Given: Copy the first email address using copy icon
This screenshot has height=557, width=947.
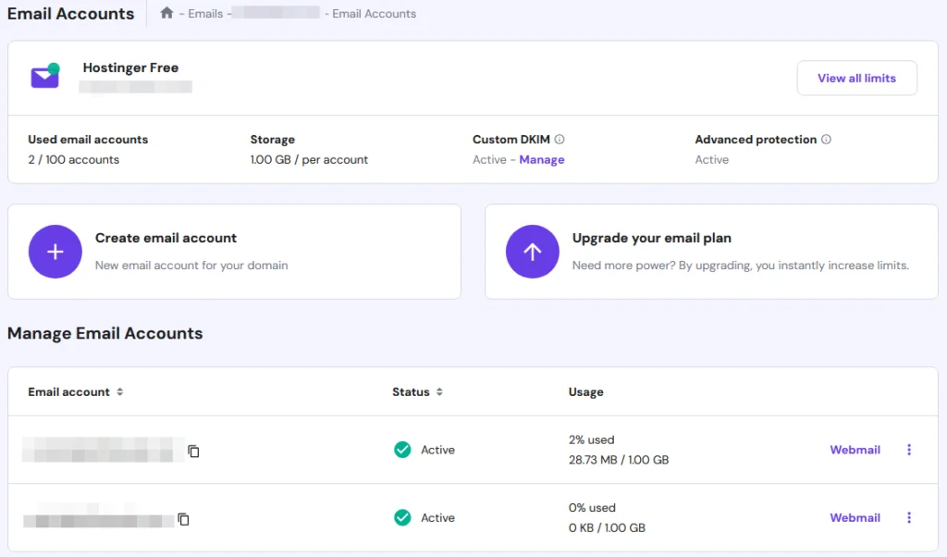Looking at the screenshot, I should point(192,451).
